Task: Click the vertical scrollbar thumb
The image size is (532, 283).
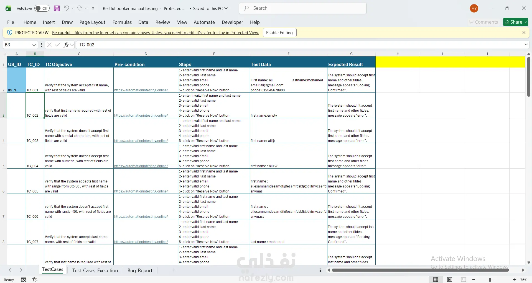Action: tap(529, 77)
